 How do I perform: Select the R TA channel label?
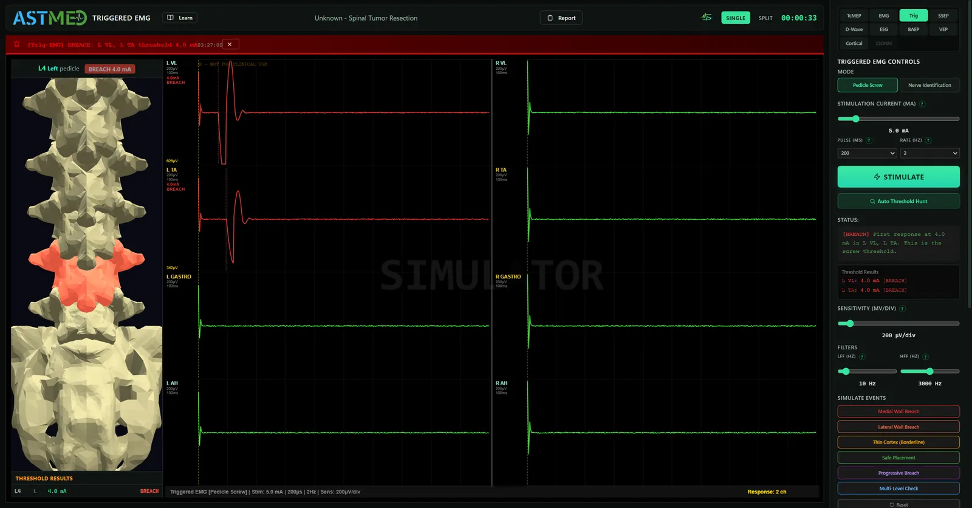click(x=501, y=170)
